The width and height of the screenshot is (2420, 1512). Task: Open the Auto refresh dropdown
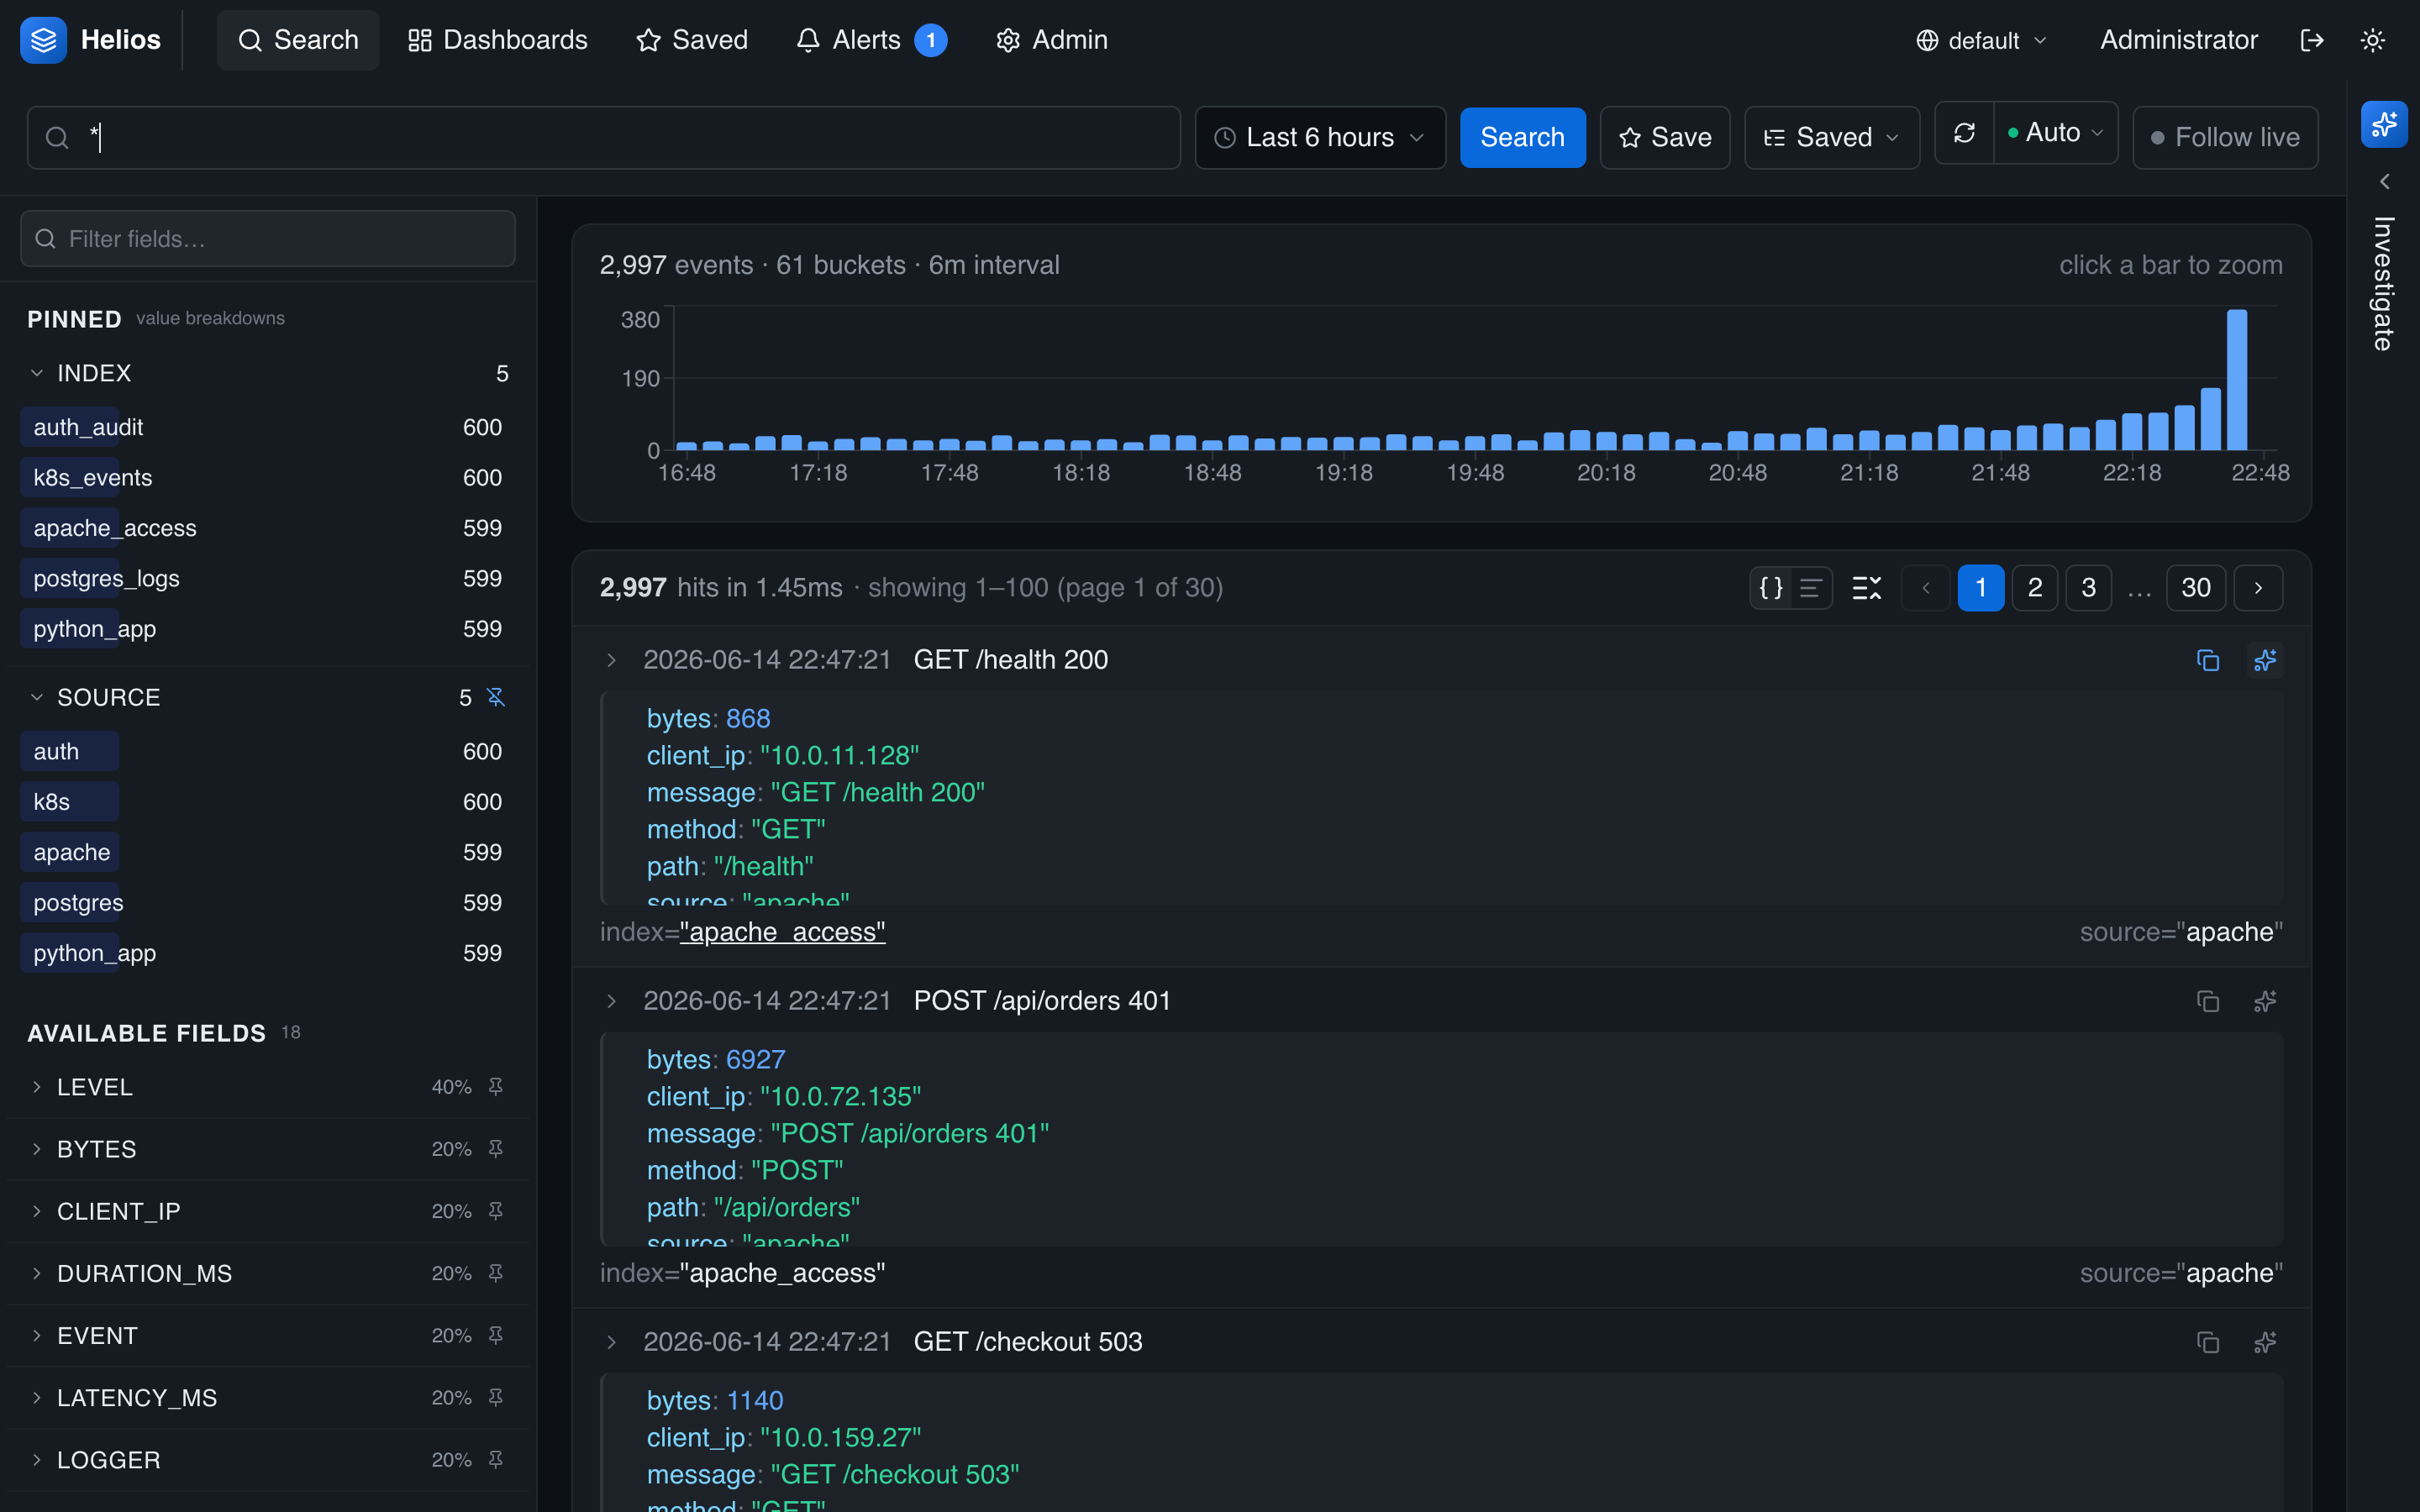tap(2056, 133)
